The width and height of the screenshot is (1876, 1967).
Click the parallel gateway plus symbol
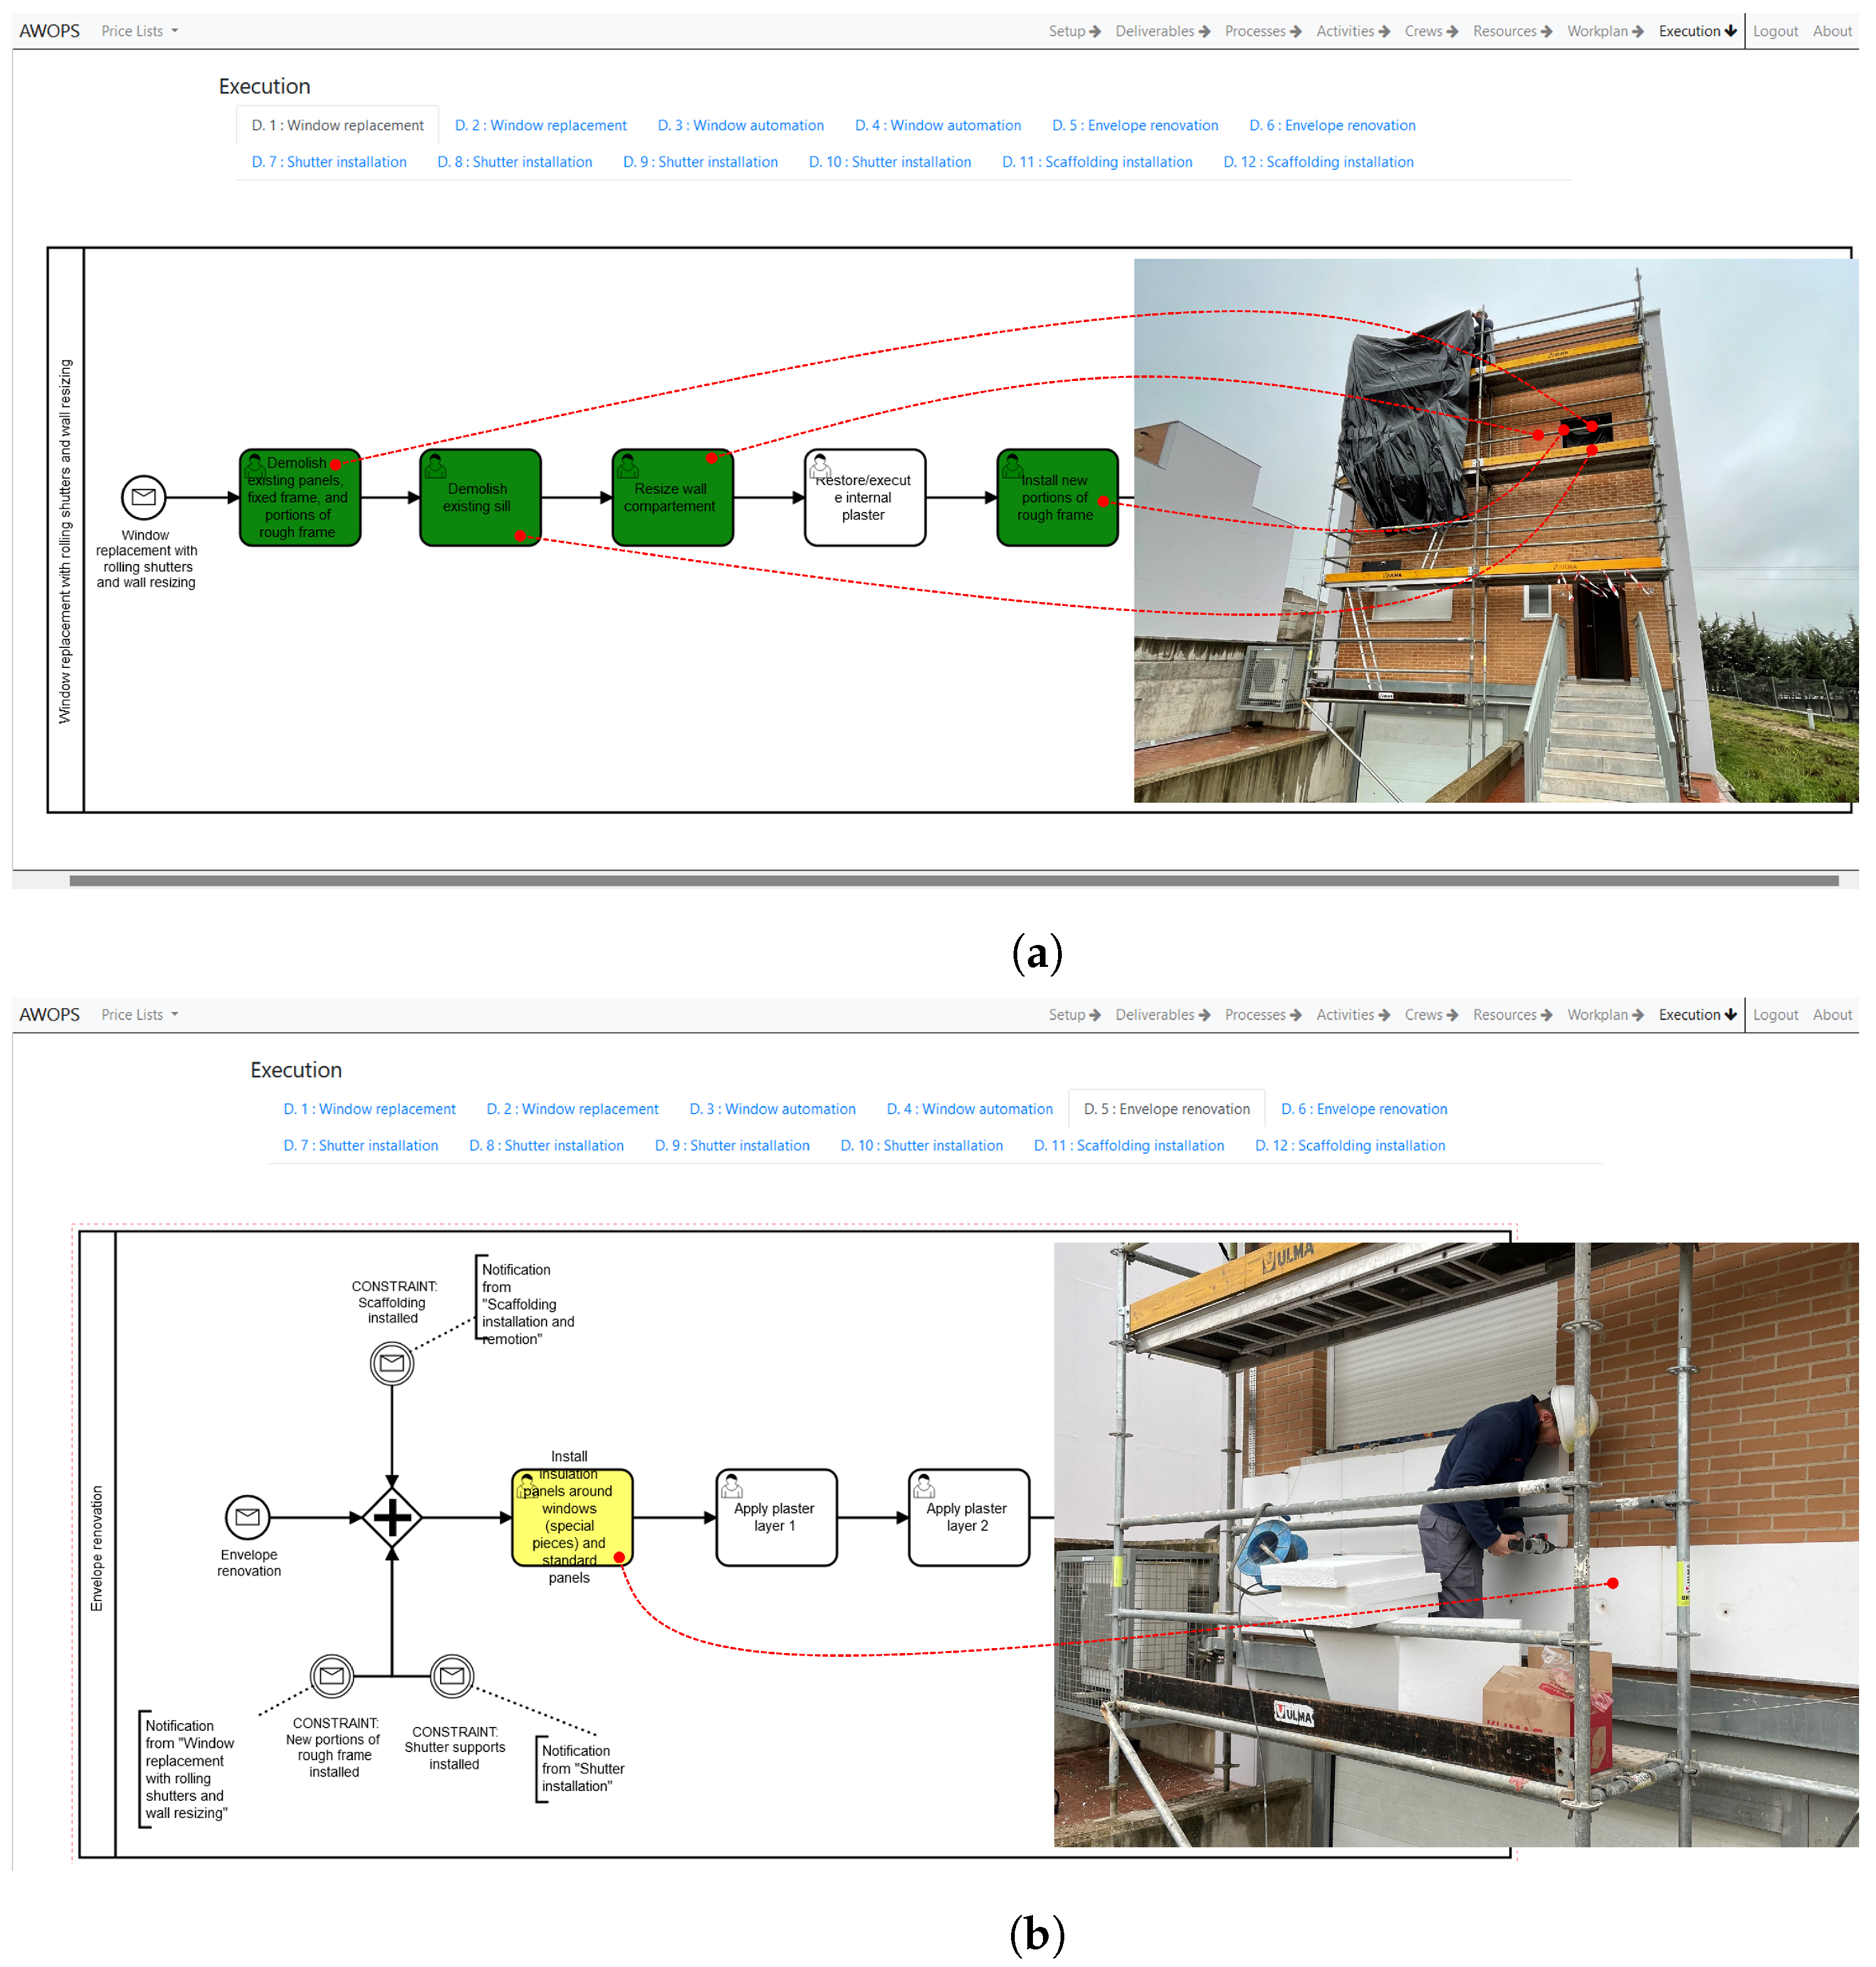click(392, 1517)
